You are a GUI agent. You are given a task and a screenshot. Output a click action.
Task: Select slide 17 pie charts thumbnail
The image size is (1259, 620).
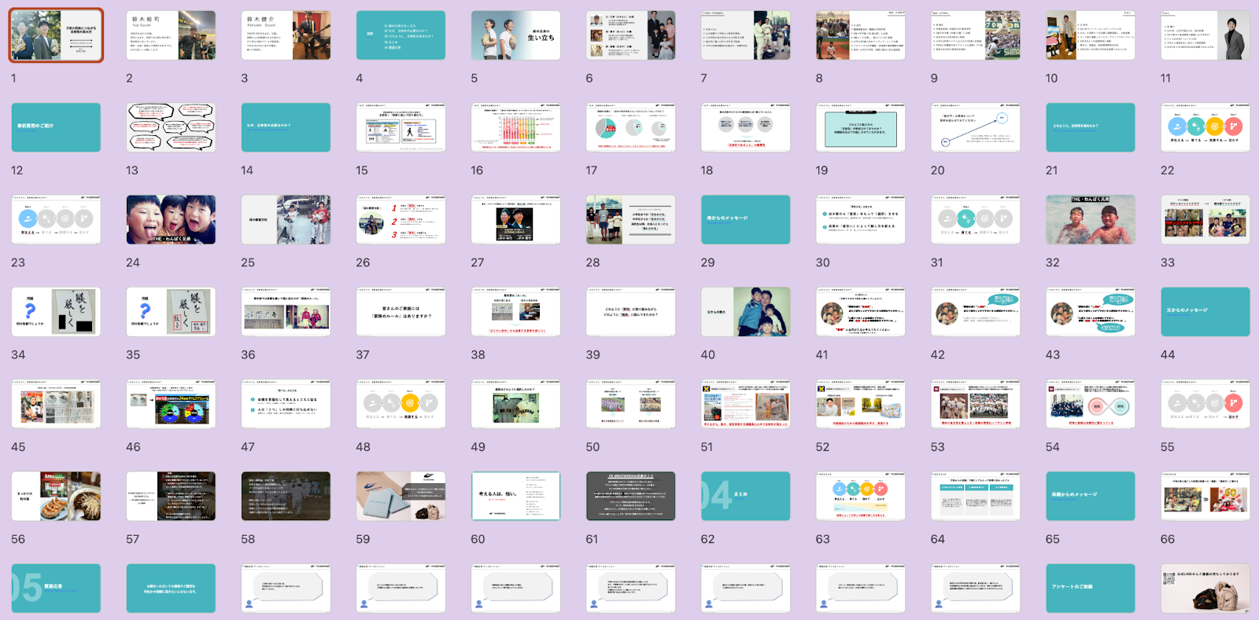(630, 127)
